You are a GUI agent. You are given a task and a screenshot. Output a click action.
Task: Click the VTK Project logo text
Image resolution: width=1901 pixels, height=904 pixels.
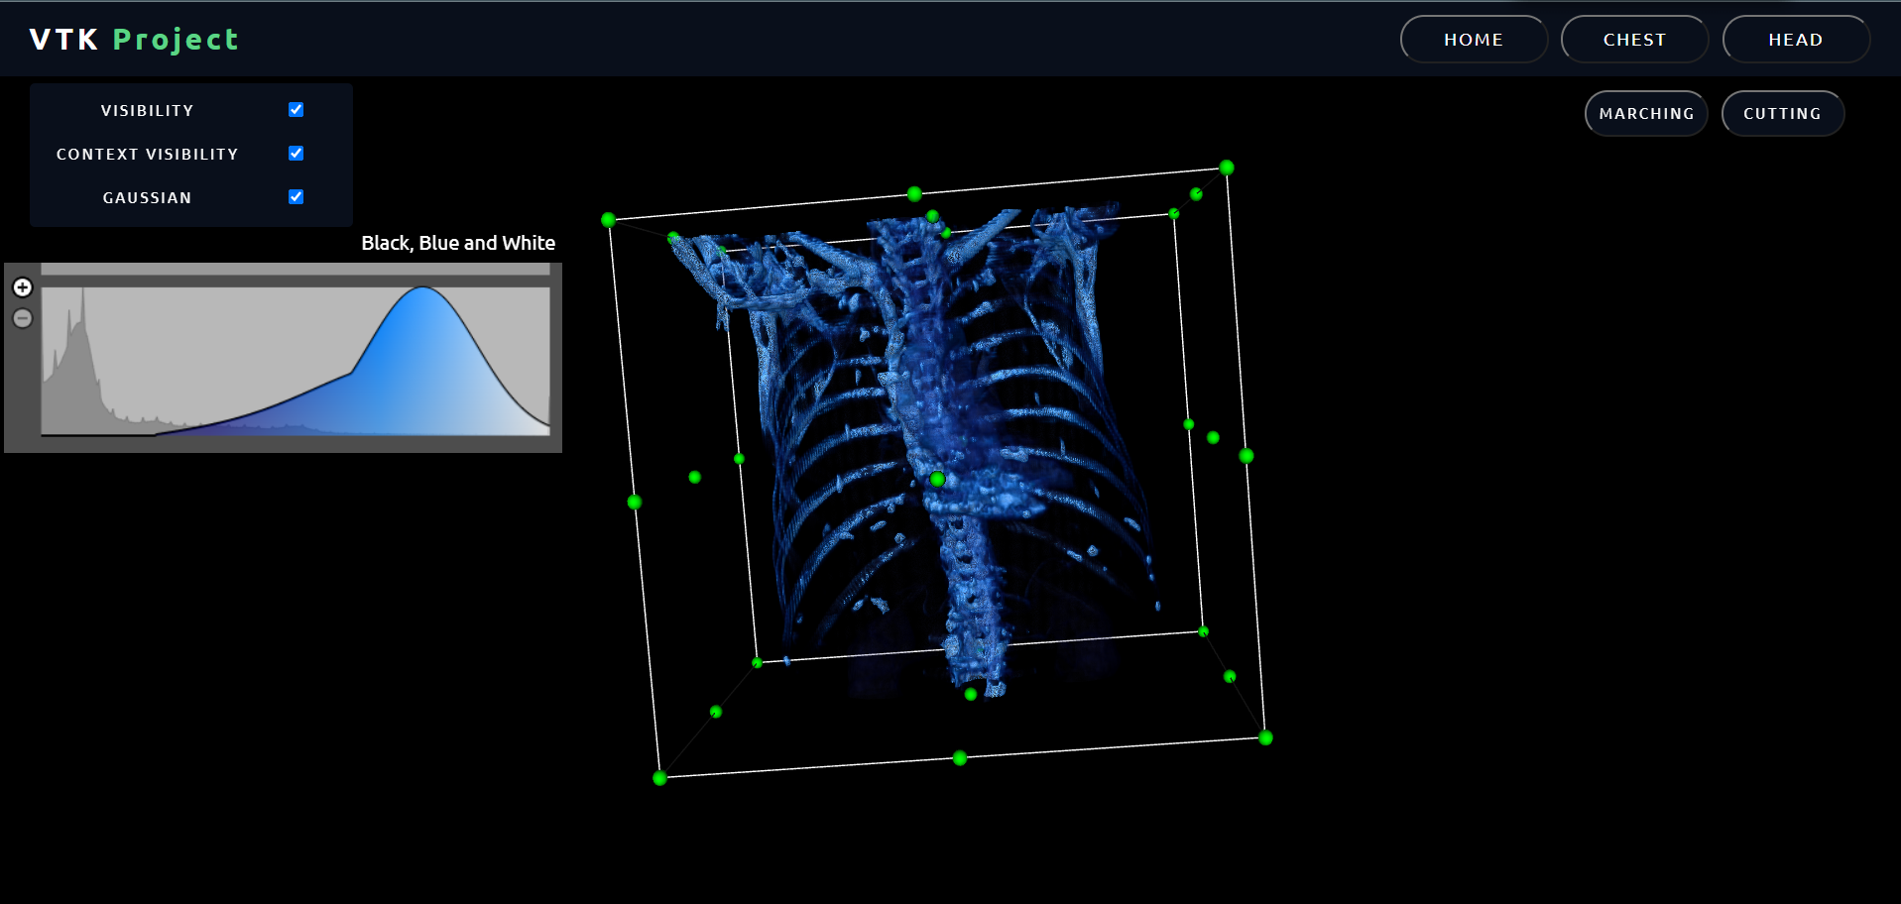[132, 39]
